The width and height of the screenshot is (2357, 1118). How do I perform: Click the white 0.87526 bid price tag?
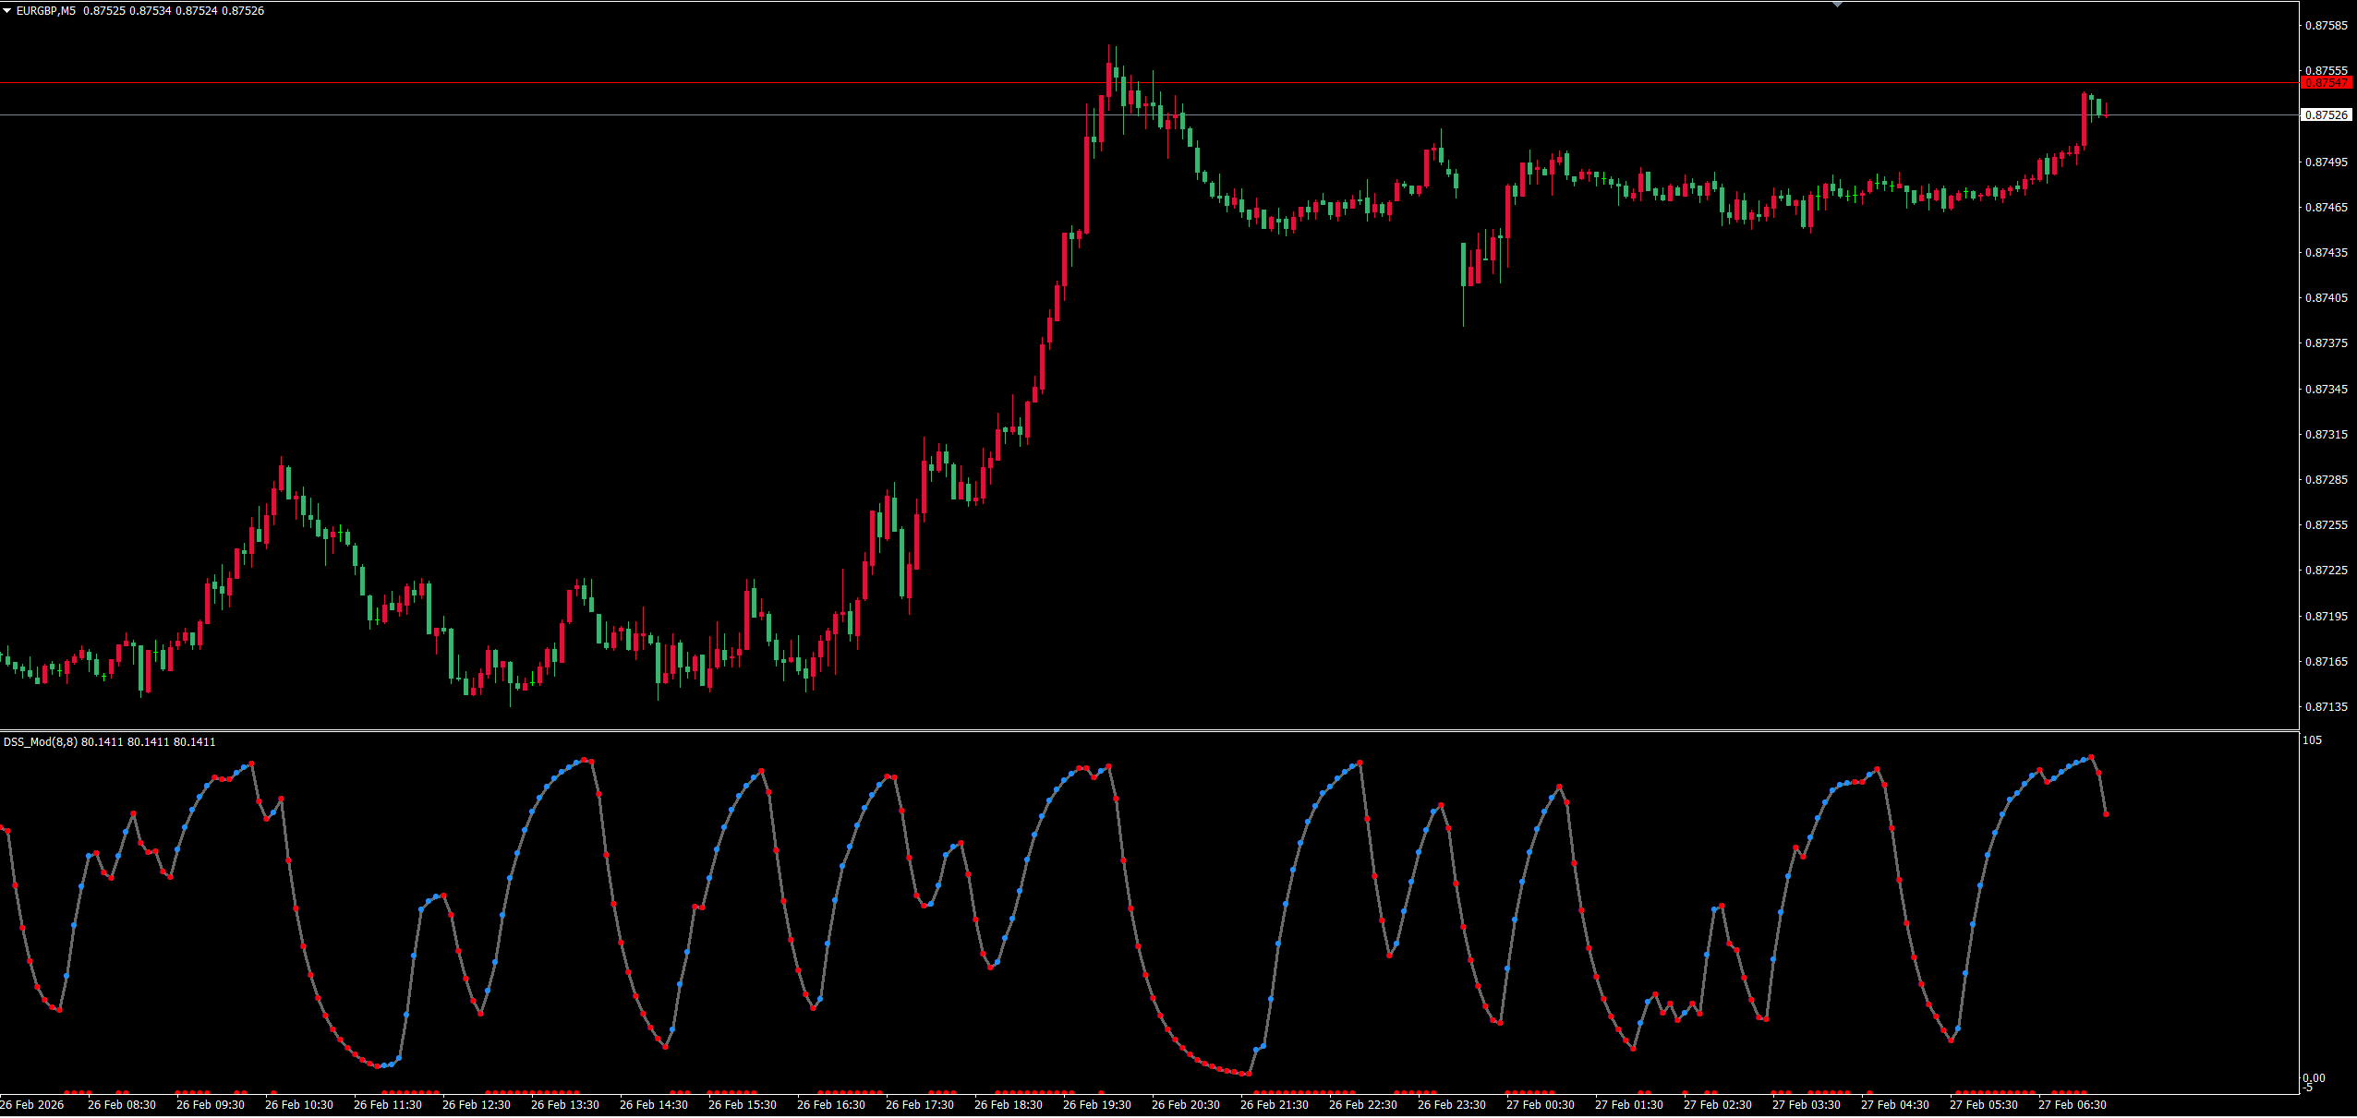(2326, 115)
